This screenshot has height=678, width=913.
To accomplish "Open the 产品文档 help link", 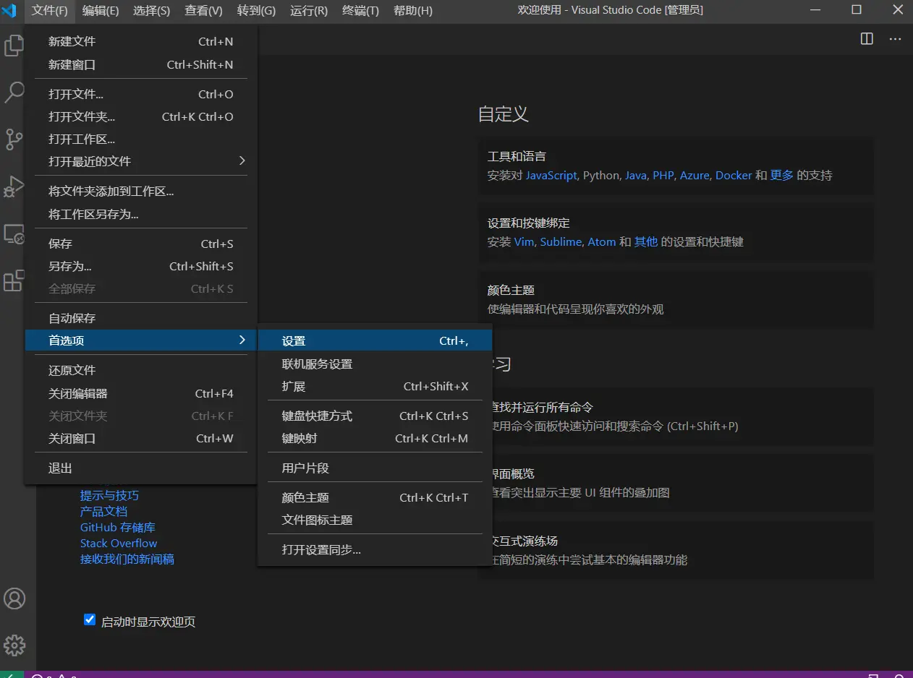I will pos(103,511).
